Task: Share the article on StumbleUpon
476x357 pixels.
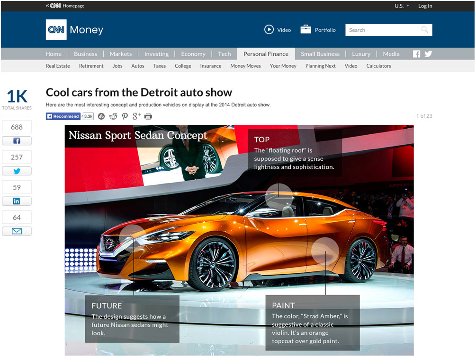Action: [101, 116]
